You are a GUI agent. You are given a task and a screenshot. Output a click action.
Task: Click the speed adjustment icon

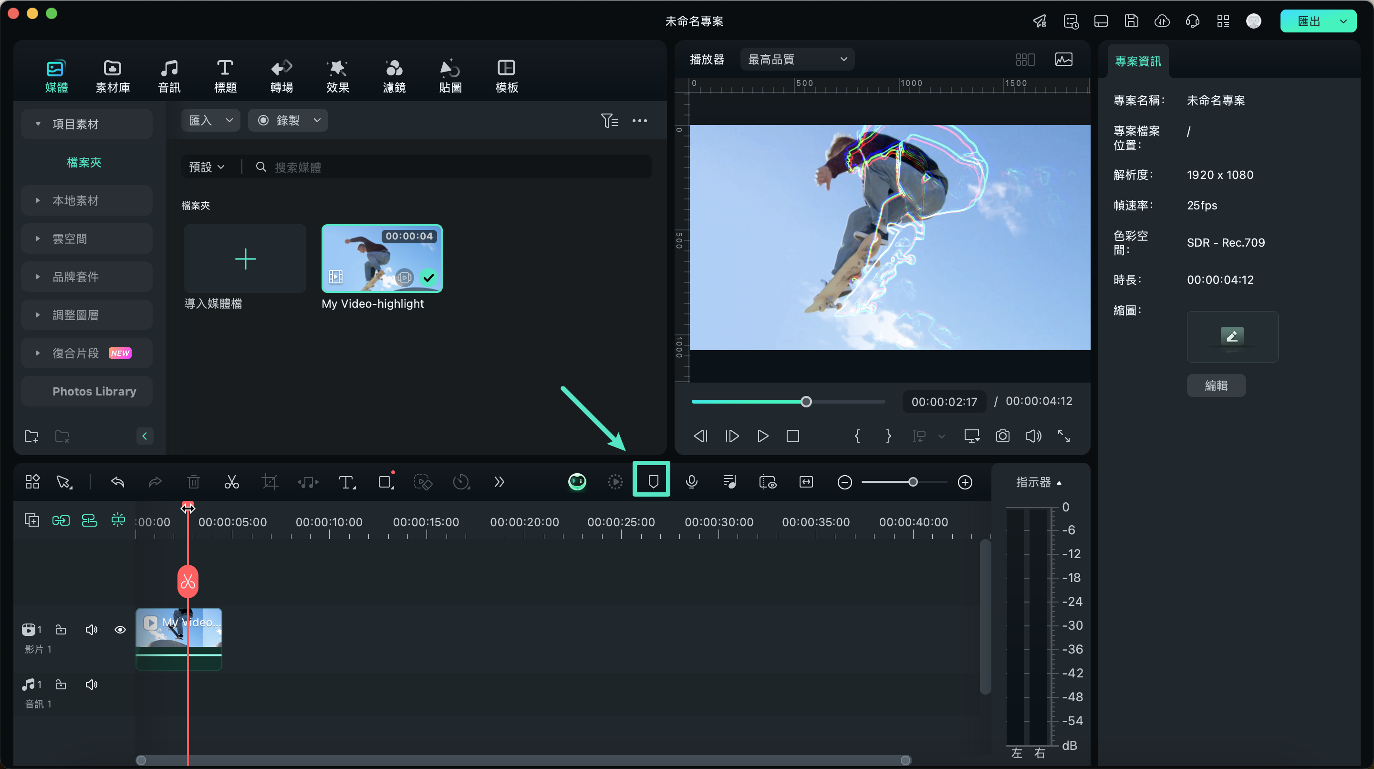(x=461, y=482)
